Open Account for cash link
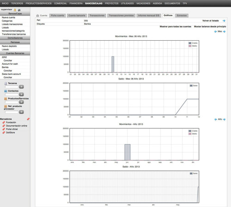 10,64
